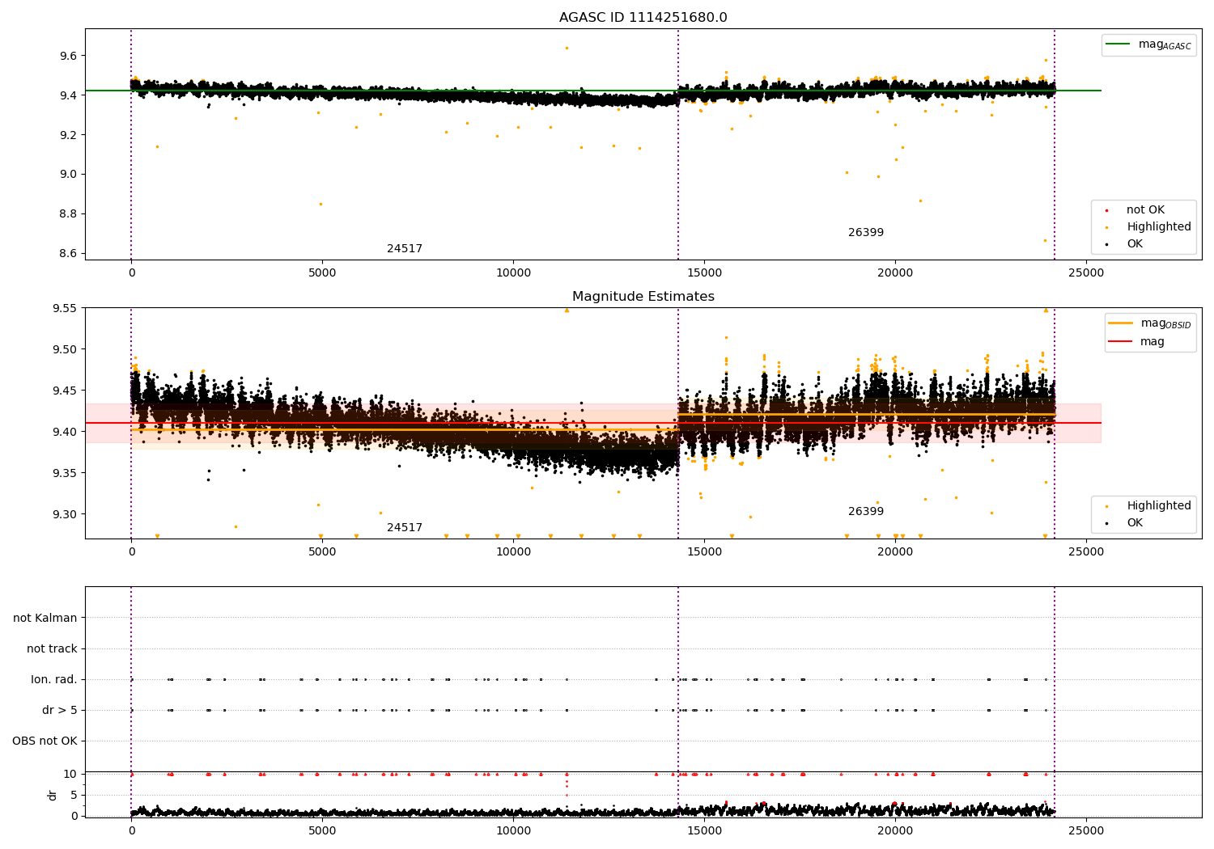Image resolution: width=1214 pixels, height=849 pixels.
Task: Click the red line swatch beside 'mag' legend entry
Action: point(1121,341)
